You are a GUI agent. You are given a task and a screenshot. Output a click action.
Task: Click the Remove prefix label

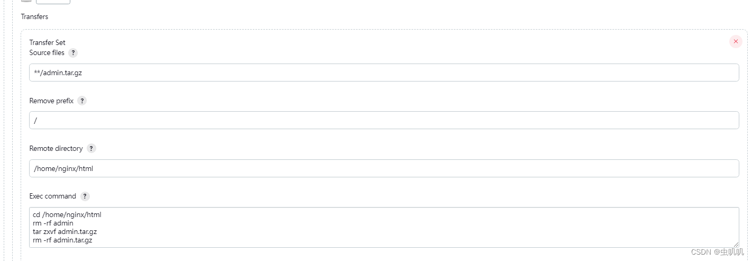(x=51, y=101)
